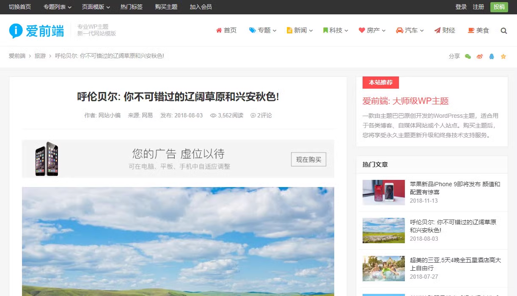Screen dimensions: 517x296
Task: Select 切换首页 in the top bar
Action: click(x=20, y=7)
